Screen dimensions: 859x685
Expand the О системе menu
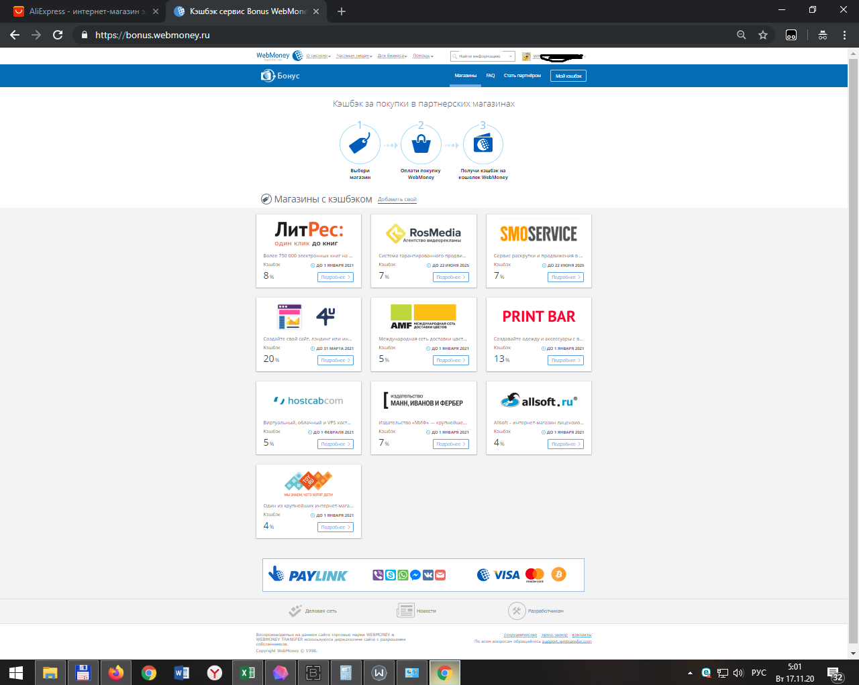coord(318,56)
